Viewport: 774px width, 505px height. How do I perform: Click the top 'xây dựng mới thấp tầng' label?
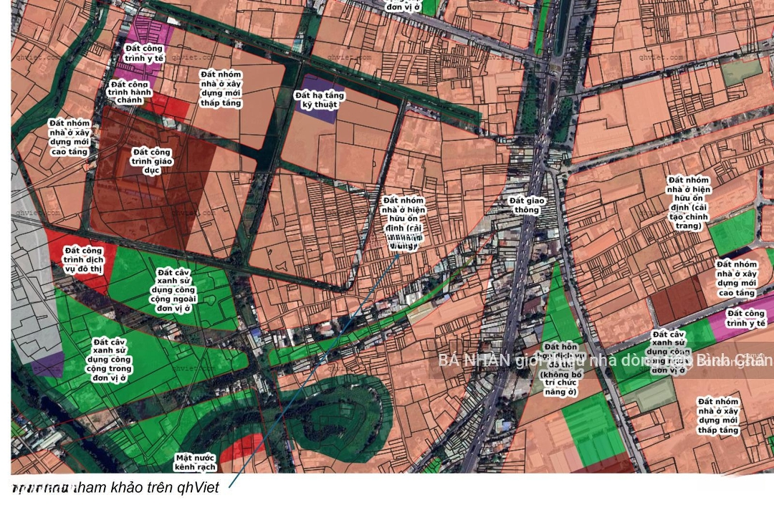coord(221,89)
